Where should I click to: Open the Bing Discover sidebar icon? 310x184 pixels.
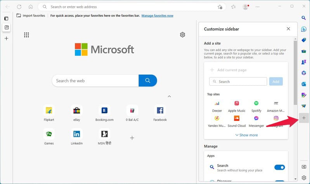304,29
